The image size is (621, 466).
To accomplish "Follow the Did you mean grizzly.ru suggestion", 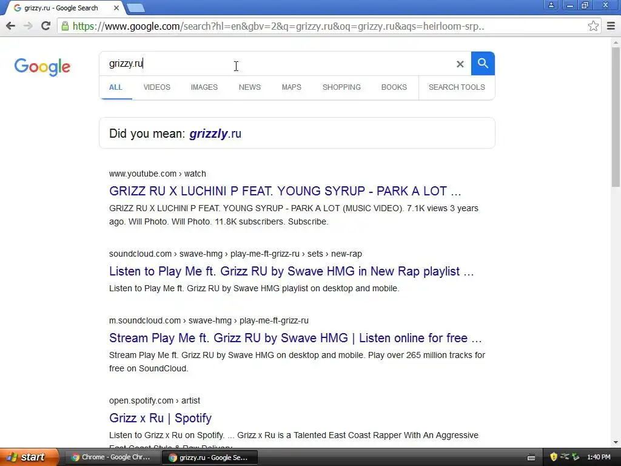I will (x=215, y=133).
